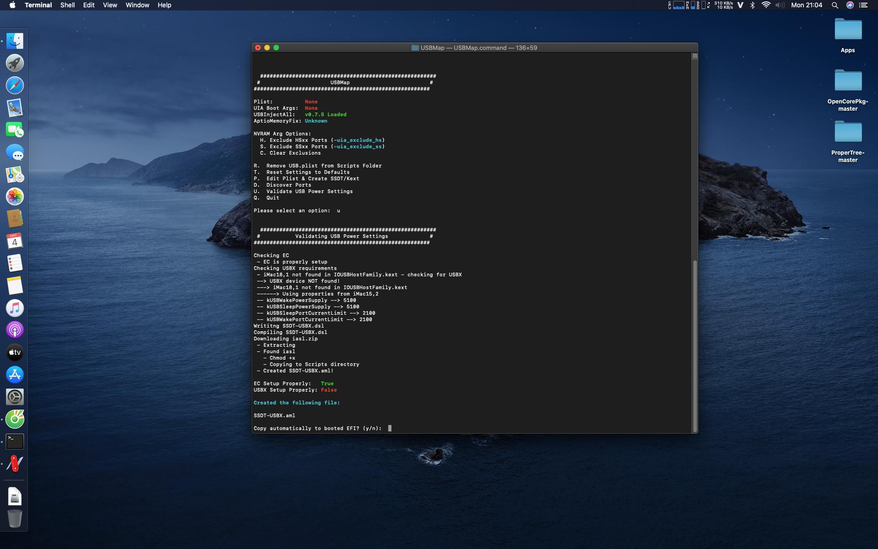Image resolution: width=878 pixels, height=549 pixels.
Task: Open the Bluetooth status menu
Action: 752,5
